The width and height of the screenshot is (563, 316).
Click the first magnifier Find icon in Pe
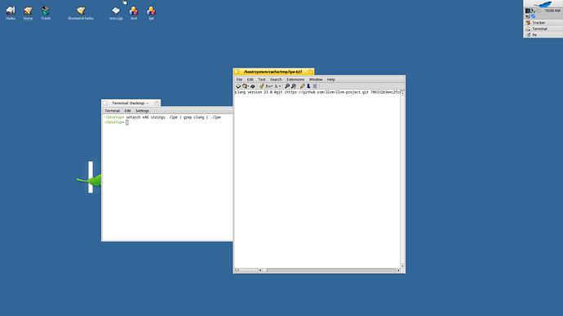tap(287, 86)
